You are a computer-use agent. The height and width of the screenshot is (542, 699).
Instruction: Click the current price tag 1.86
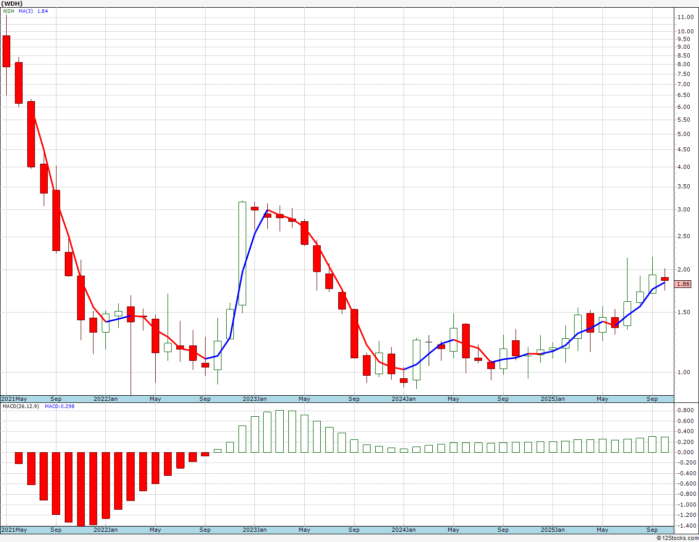click(x=683, y=284)
